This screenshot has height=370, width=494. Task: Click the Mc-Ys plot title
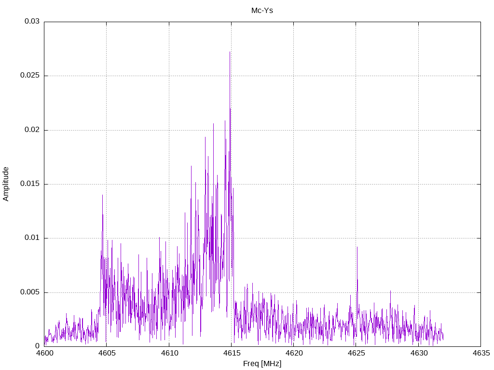click(262, 11)
